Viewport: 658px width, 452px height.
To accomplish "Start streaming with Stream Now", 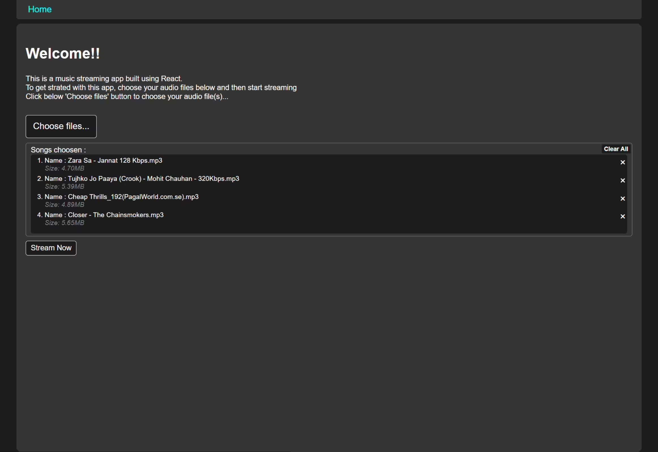I will click(x=51, y=248).
